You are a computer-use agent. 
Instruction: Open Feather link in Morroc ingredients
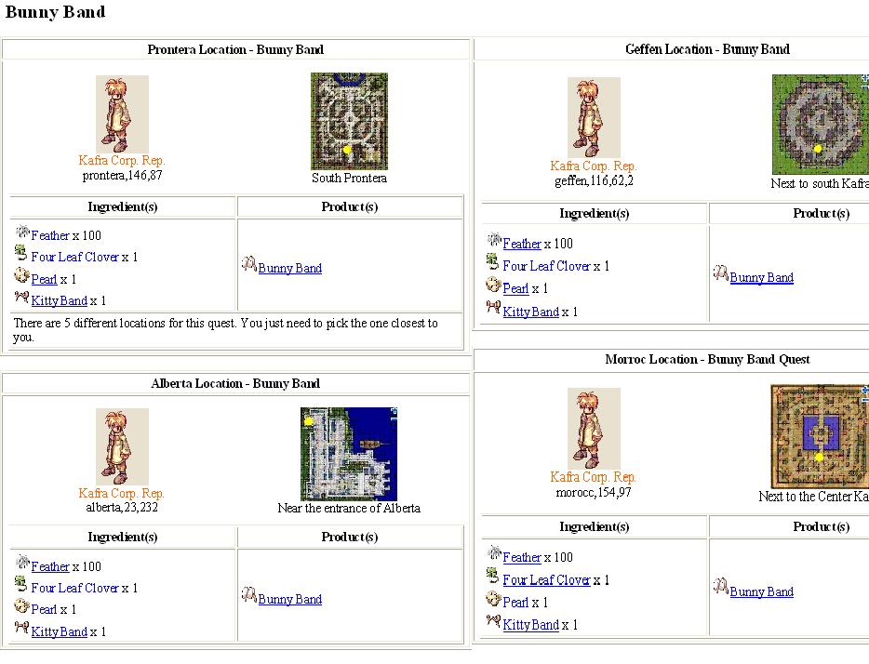click(522, 557)
